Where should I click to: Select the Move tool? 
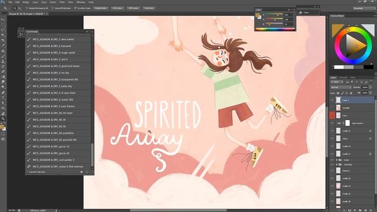point(3,19)
